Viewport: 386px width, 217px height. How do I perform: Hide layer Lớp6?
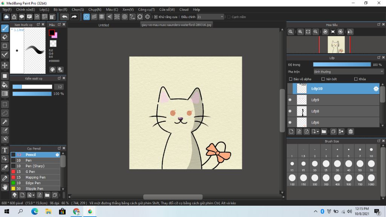pyautogui.click(x=290, y=122)
